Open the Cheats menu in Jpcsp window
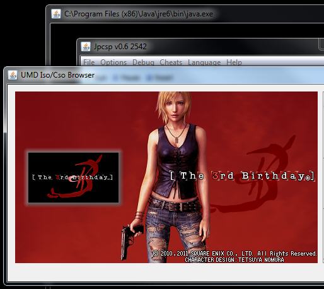The height and width of the screenshot is (289, 324). point(171,62)
